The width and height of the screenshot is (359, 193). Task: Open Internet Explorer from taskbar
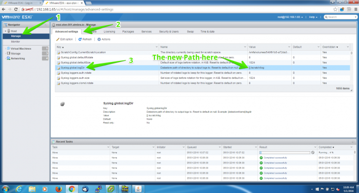pos(19,189)
